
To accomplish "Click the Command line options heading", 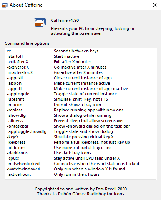I will coord(28,43).
